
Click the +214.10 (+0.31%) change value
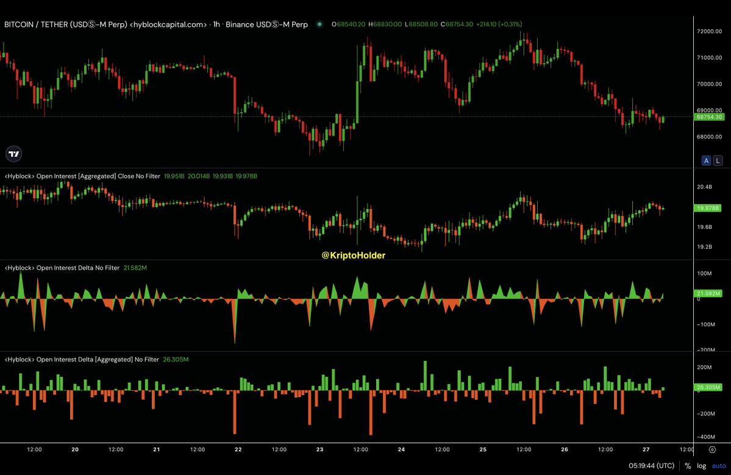tap(499, 24)
